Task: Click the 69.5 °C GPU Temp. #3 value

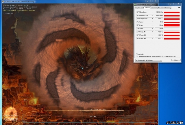Action: 159,38
